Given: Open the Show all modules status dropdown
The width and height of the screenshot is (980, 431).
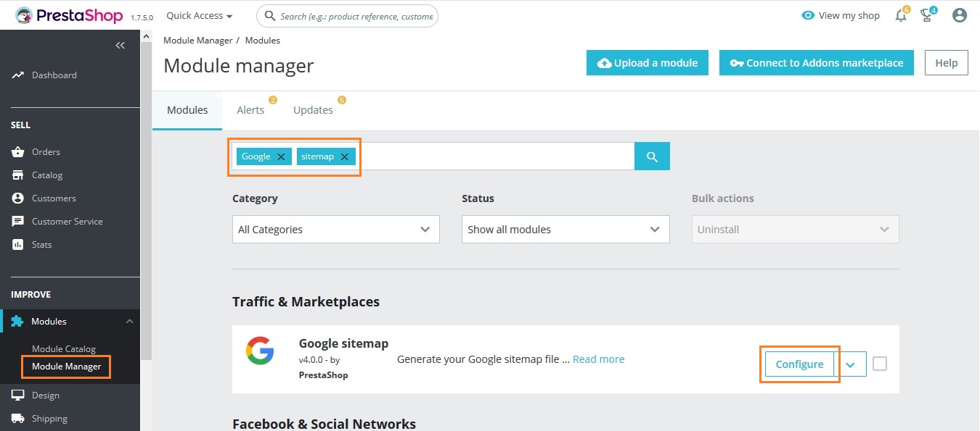Looking at the screenshot, I should 565,230.
